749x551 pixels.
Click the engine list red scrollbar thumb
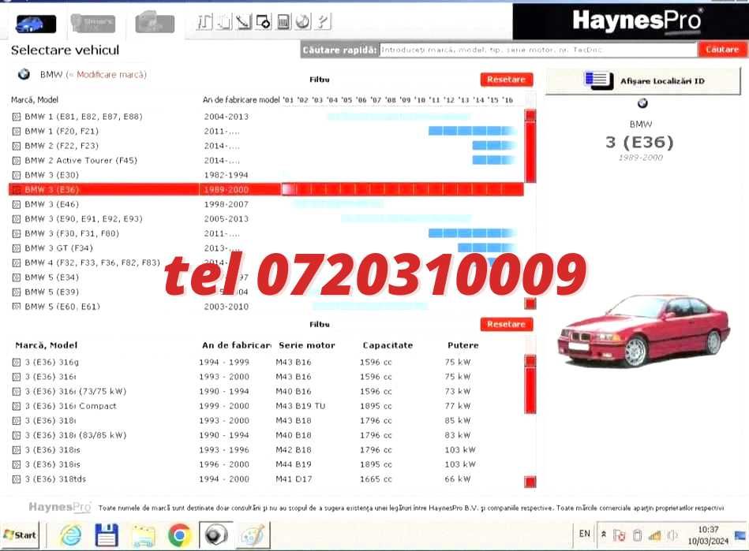click(x=530, y=389)
